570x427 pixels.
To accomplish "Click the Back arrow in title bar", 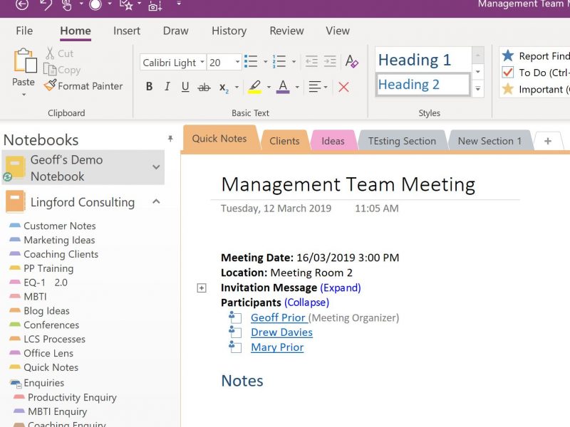I will tap(22, 4).
